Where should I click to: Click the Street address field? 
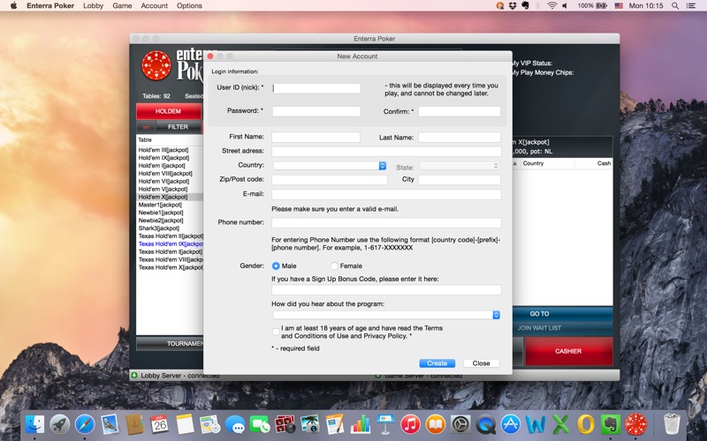point(386,151)
